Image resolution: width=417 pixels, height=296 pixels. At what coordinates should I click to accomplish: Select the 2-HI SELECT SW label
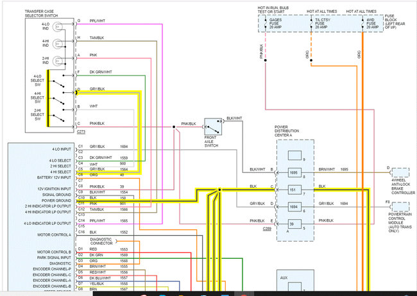click(x=37, y=115)
